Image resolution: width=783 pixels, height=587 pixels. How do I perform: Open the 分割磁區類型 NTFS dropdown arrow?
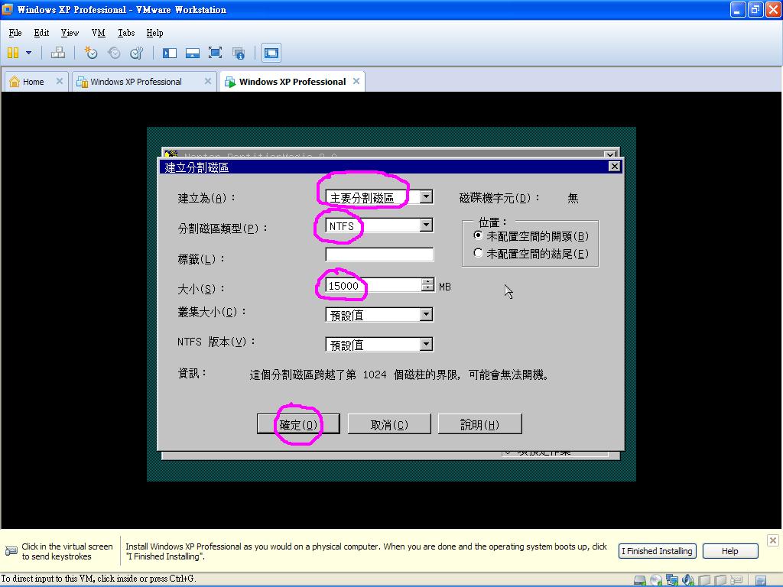(426, 225)
